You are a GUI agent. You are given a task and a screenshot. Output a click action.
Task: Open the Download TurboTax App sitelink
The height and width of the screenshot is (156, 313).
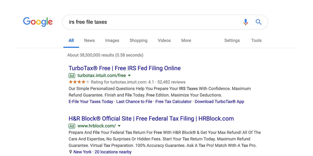click(219, 101)
